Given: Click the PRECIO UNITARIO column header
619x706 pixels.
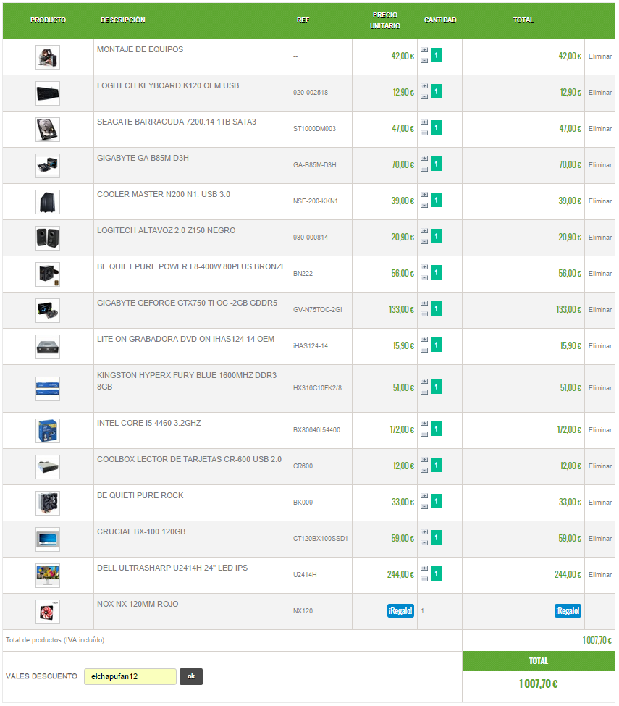Looking at the screenshot, I should (385, 20).
